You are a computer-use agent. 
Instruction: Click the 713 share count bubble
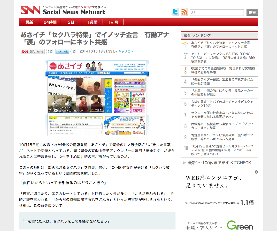tap(50, 51)
